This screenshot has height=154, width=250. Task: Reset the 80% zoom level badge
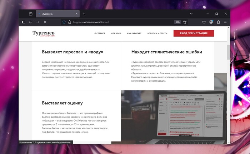177,22
